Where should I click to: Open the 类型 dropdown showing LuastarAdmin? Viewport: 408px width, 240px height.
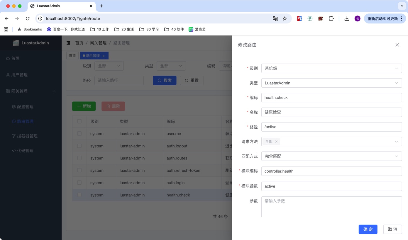coord(331,83)
